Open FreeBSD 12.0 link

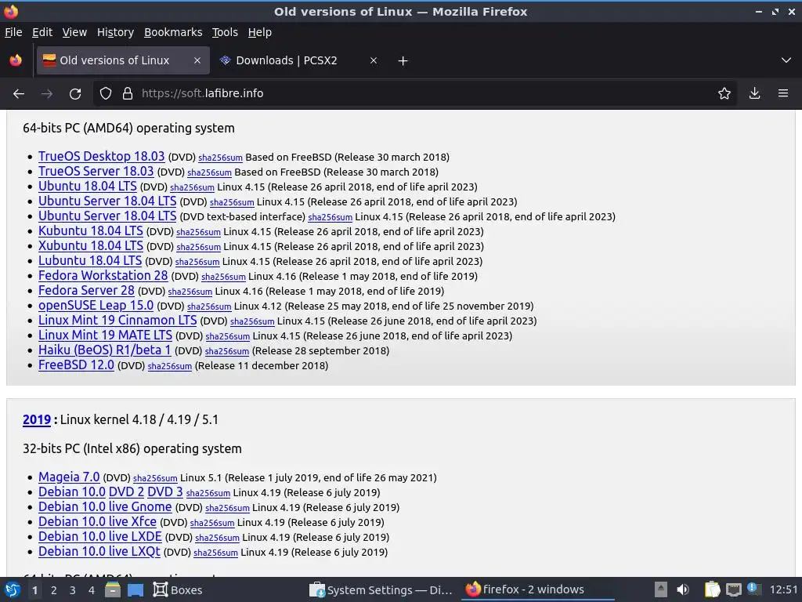pyautogui.click(x=76, y=364)
